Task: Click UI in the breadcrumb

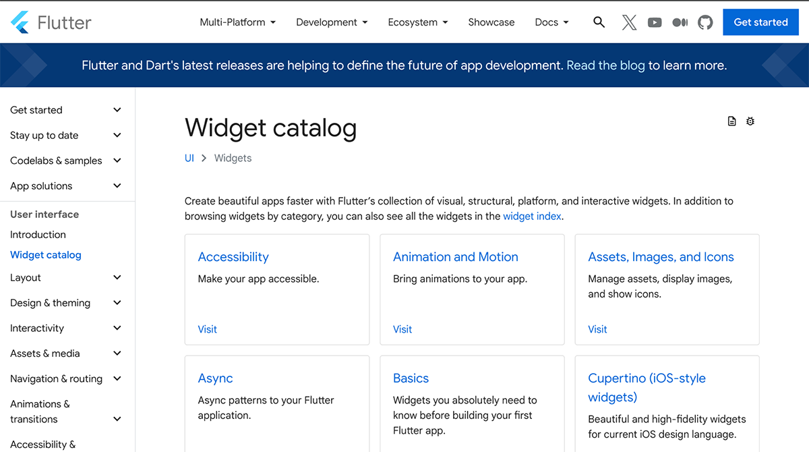Action: click(189, 157)
